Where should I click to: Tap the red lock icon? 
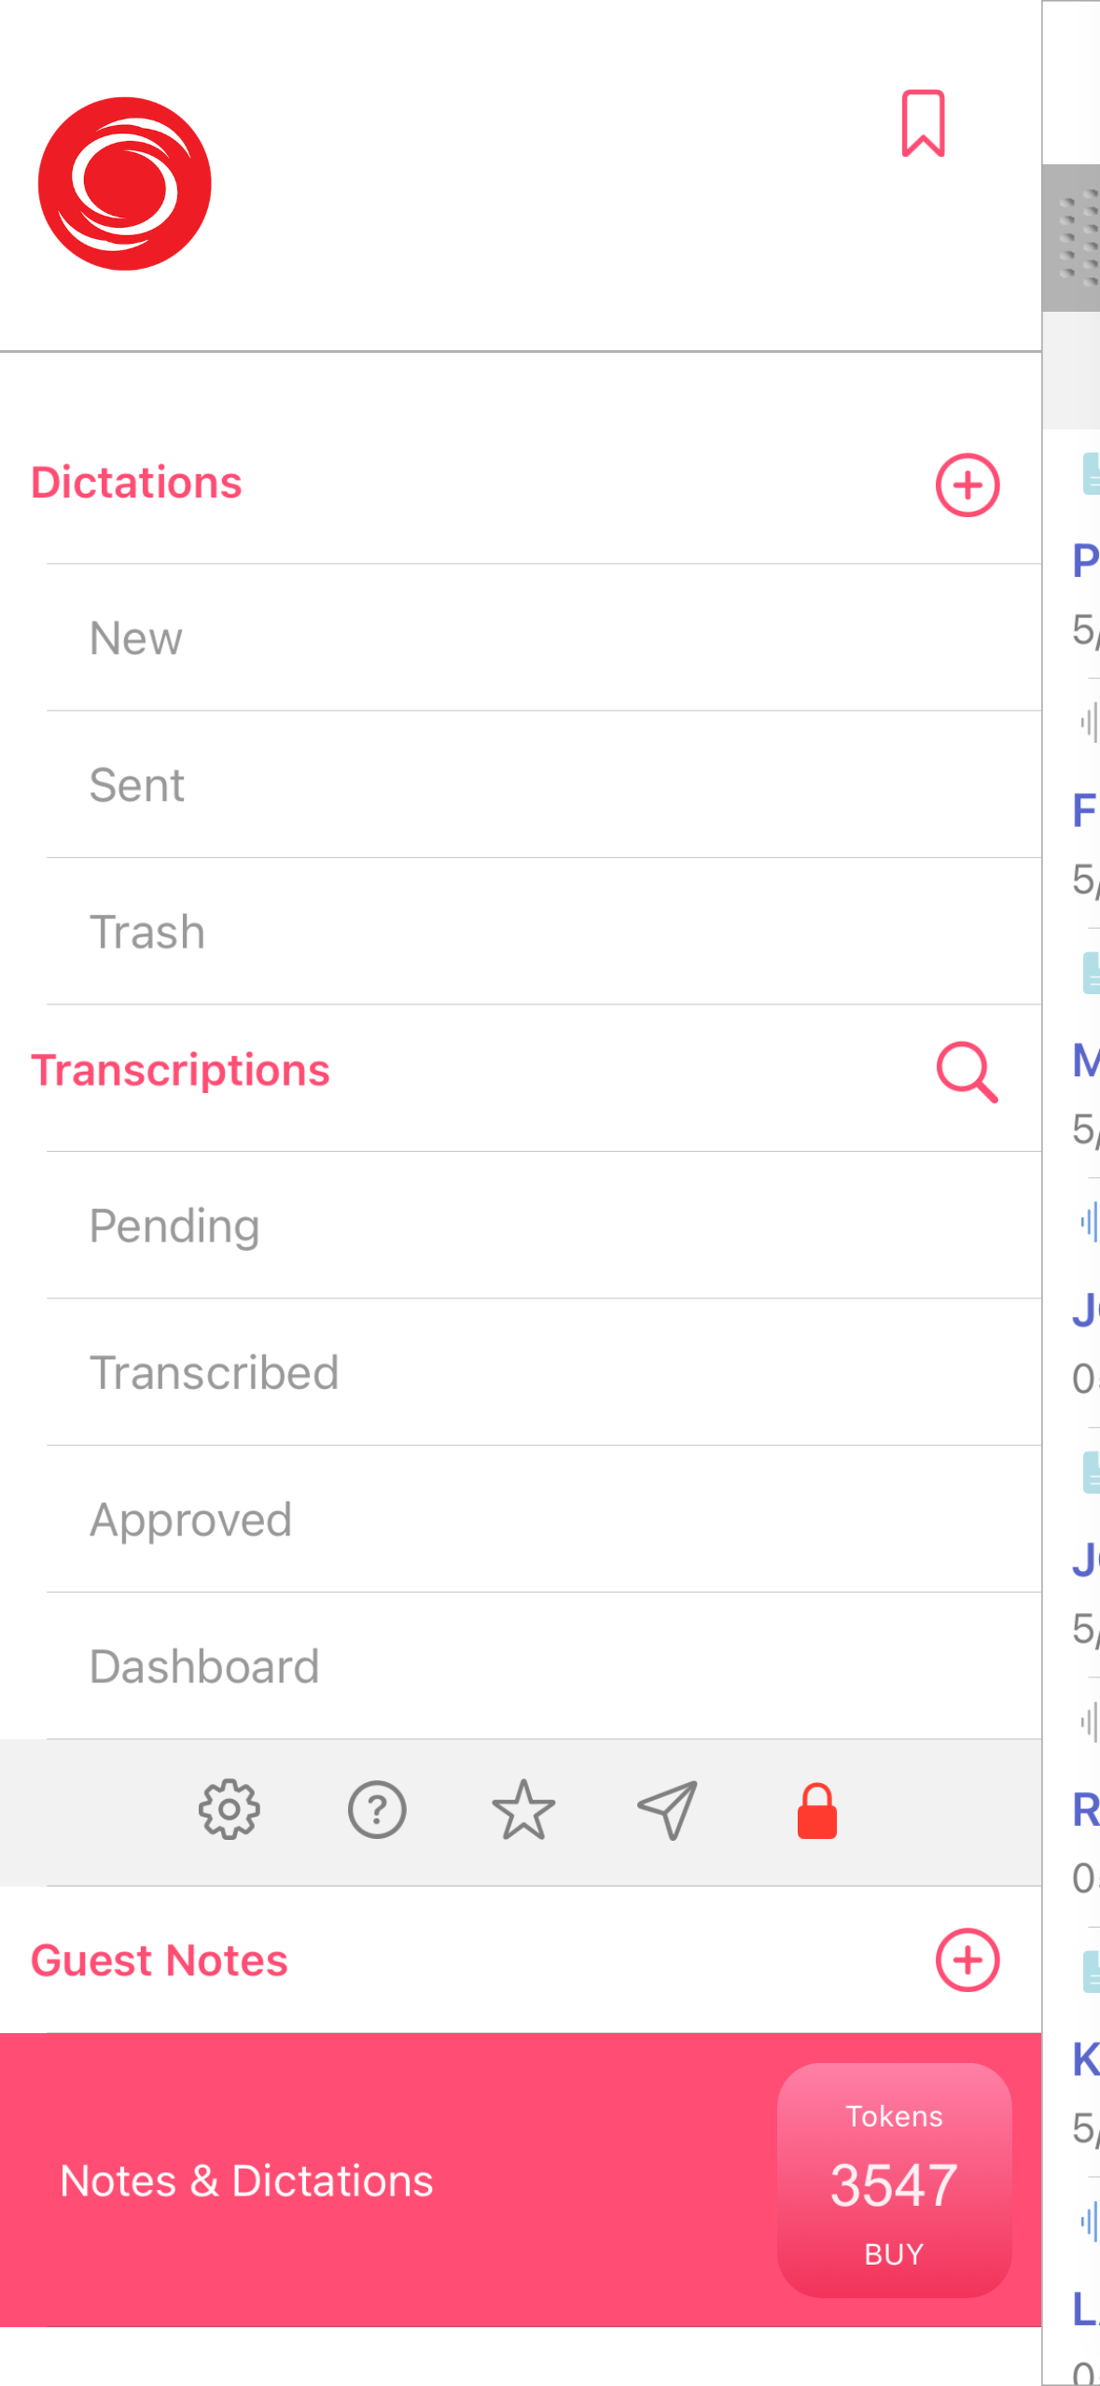816,1811
